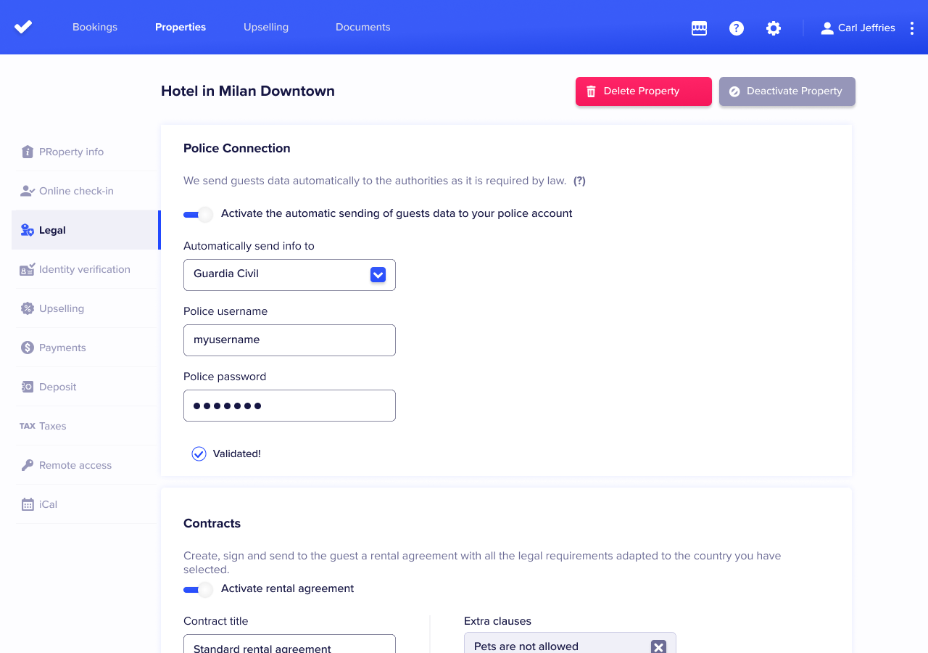928x653 pixels.
Task: Open settings gear icon
Action: tap(774, 28)
